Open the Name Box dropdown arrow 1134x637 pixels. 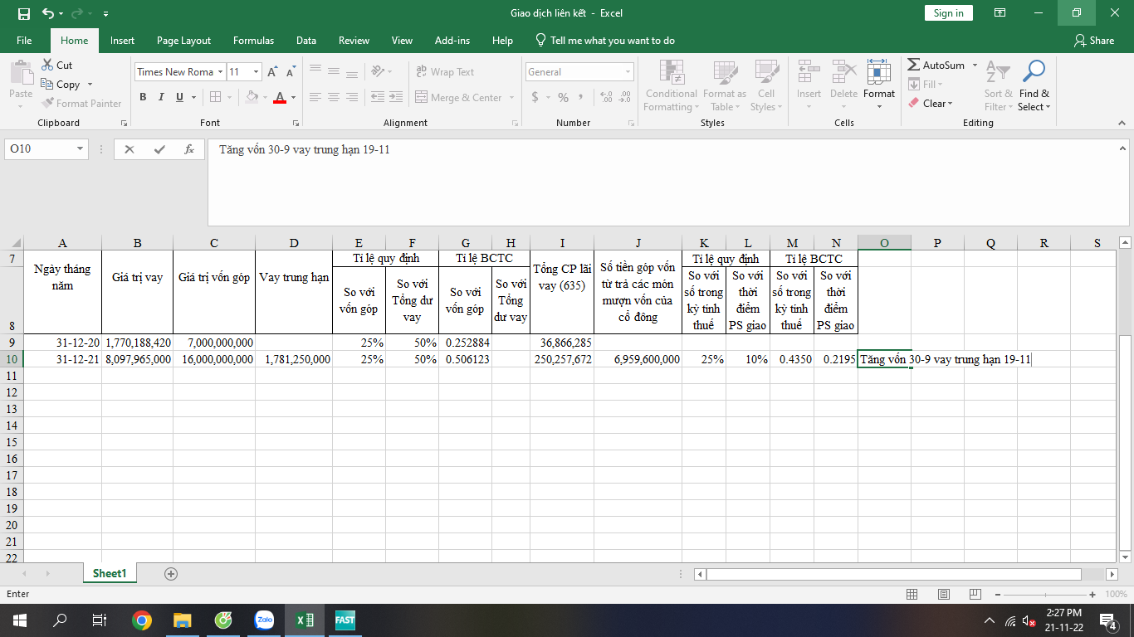click(81, 149)
